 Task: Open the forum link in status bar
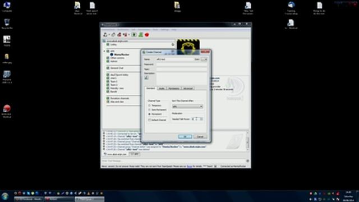pyautogui.click(x=190, y=166)
